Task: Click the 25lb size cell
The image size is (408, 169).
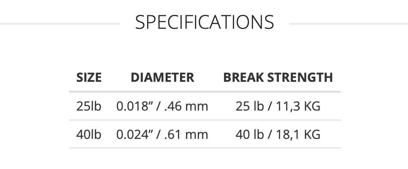Action: [89, 106]
